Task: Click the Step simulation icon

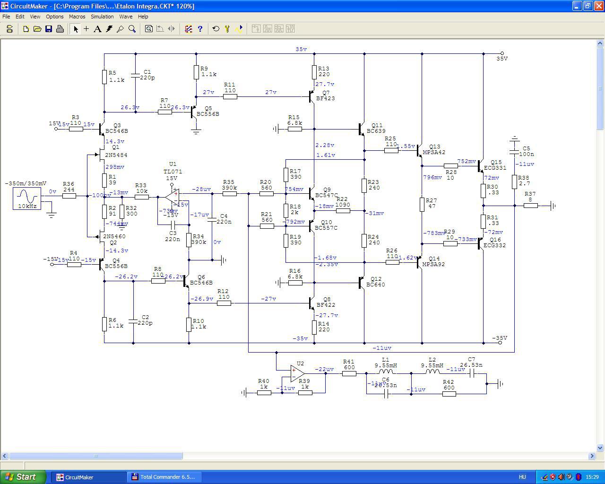Action: [227, 29]
